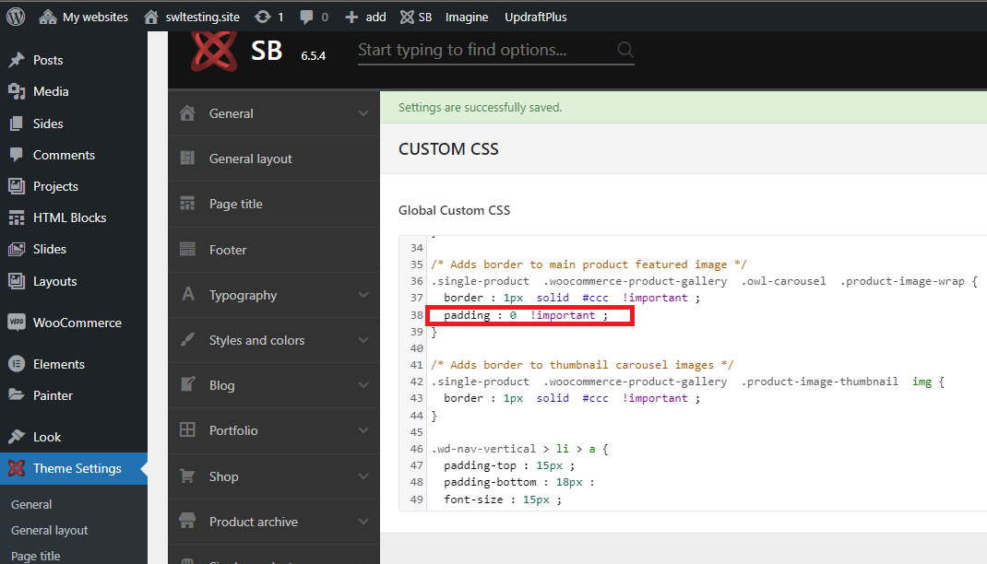Expand the Shop section chevron

(x=363, y=476)
